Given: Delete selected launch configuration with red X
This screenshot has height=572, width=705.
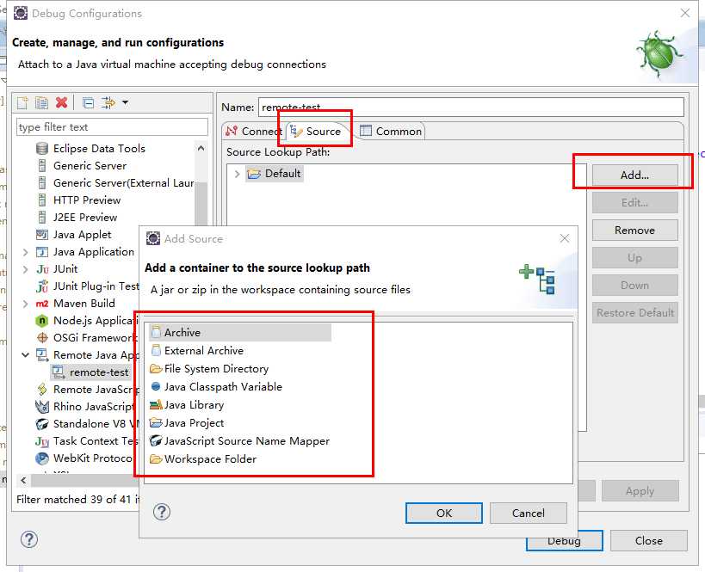Looking at the screenshot, I should 62,103.
